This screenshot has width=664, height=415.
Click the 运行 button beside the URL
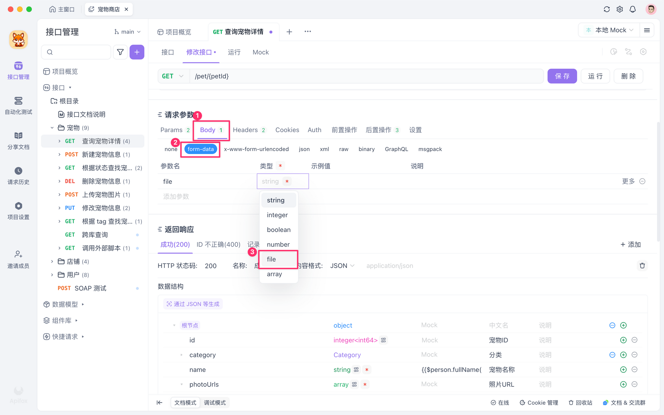[595, 76]
